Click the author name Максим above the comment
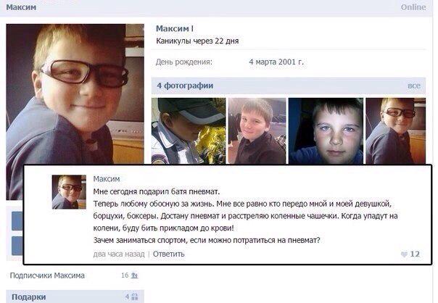438x303 pixels. pos(107,179)
